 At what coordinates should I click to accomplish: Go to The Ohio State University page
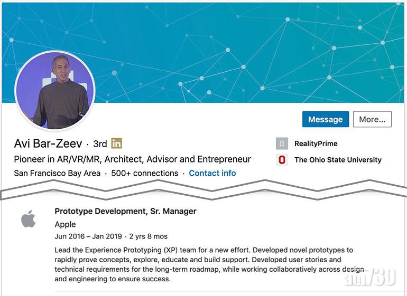[338, 159]
